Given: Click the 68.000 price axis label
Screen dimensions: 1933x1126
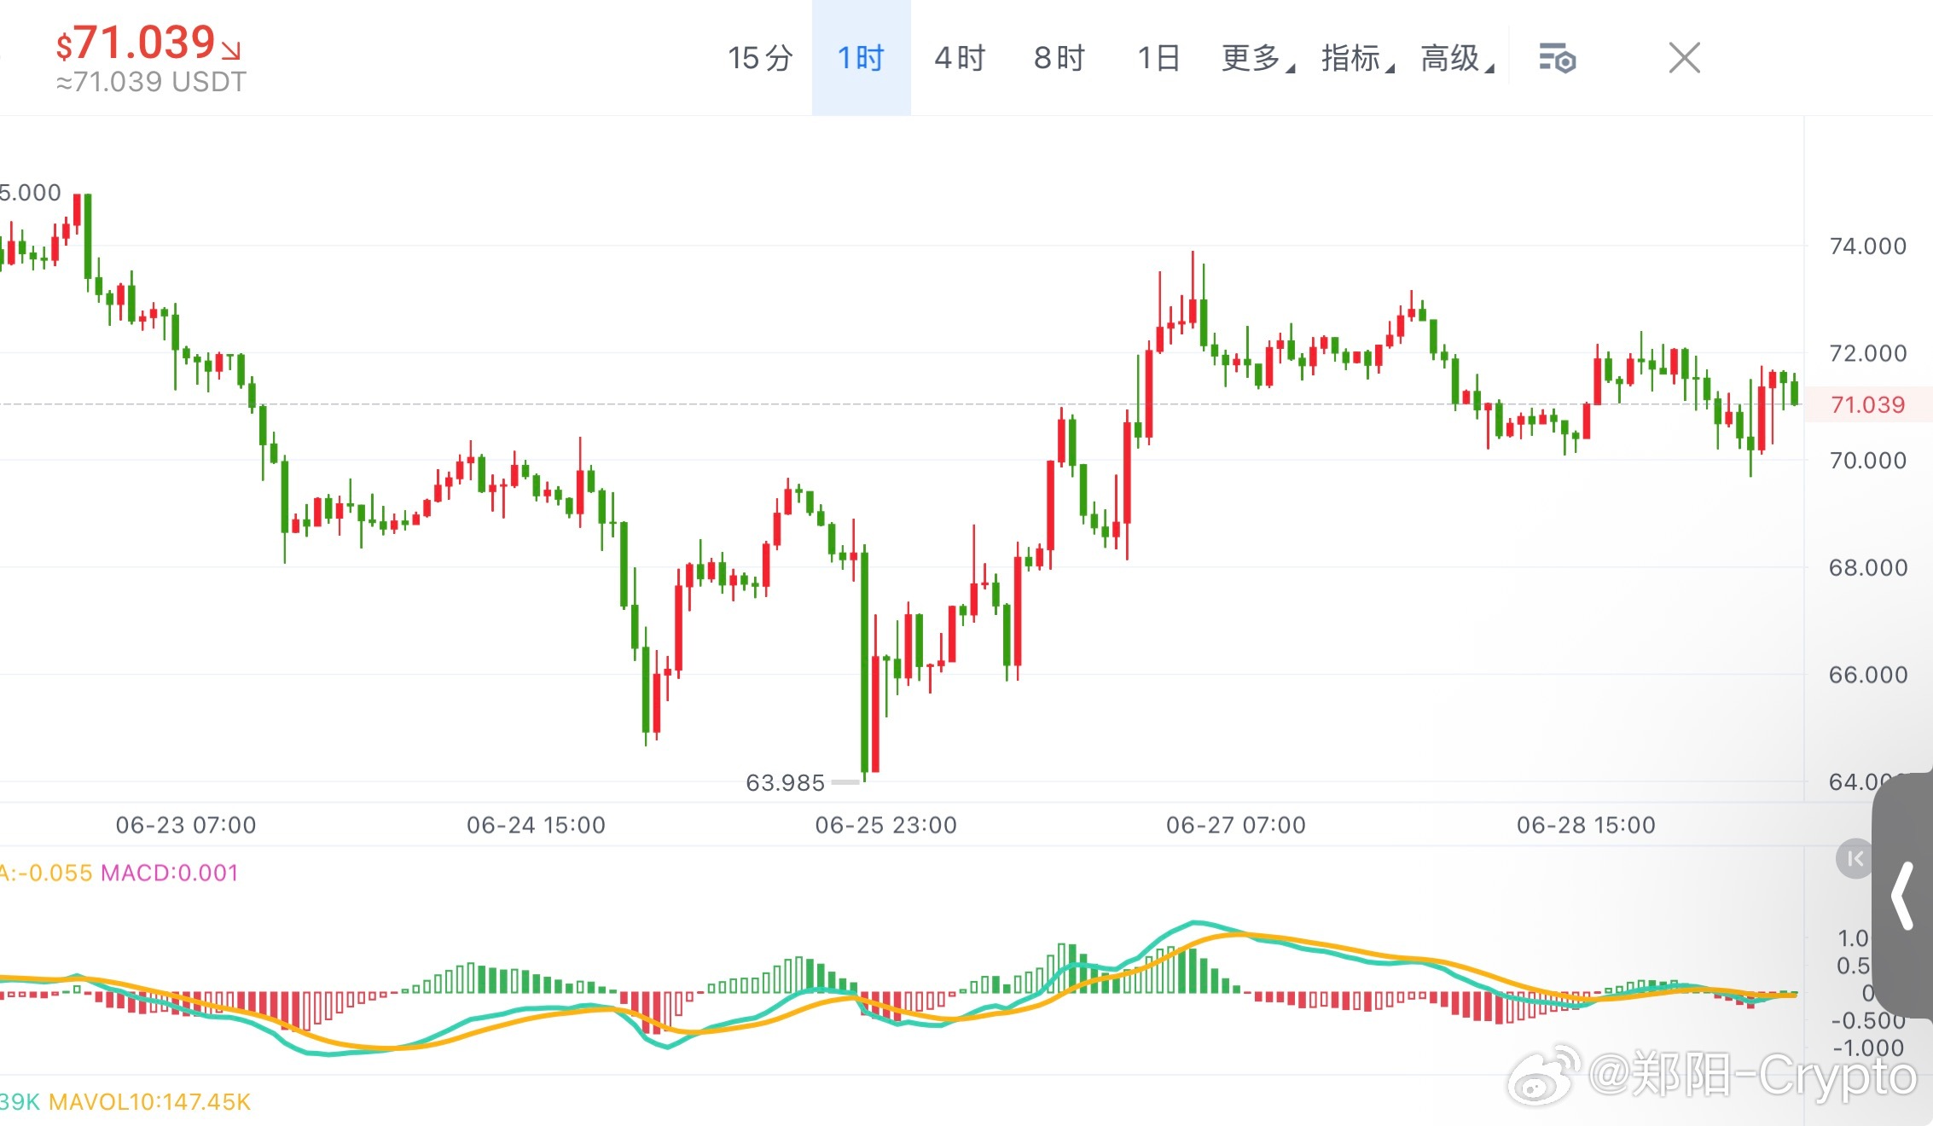Looking at the screenshot, I should (x=1867, y=567).
